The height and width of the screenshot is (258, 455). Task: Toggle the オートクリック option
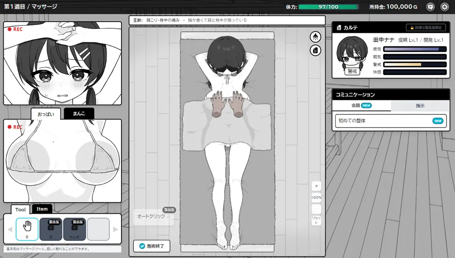[x=153, y=216]
